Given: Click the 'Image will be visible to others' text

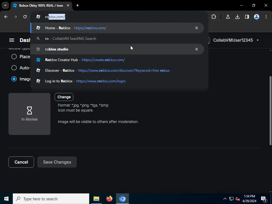Looking at the screenshot, I should (x=98, y=122).
